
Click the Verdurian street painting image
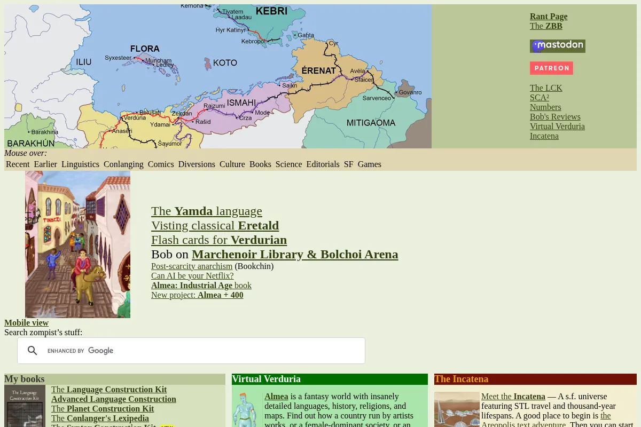point(77,244)
